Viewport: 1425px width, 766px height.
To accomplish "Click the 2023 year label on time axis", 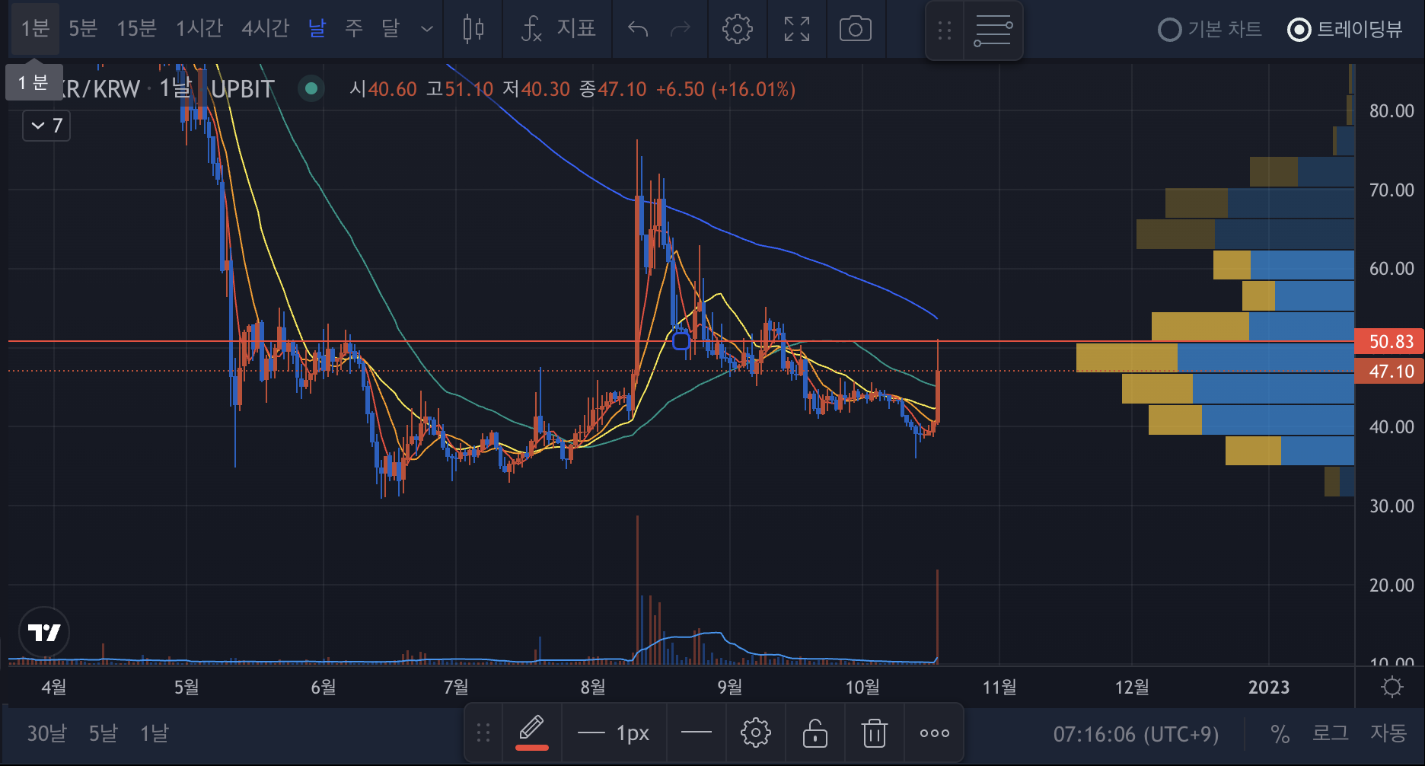I will click(1269, 688).
